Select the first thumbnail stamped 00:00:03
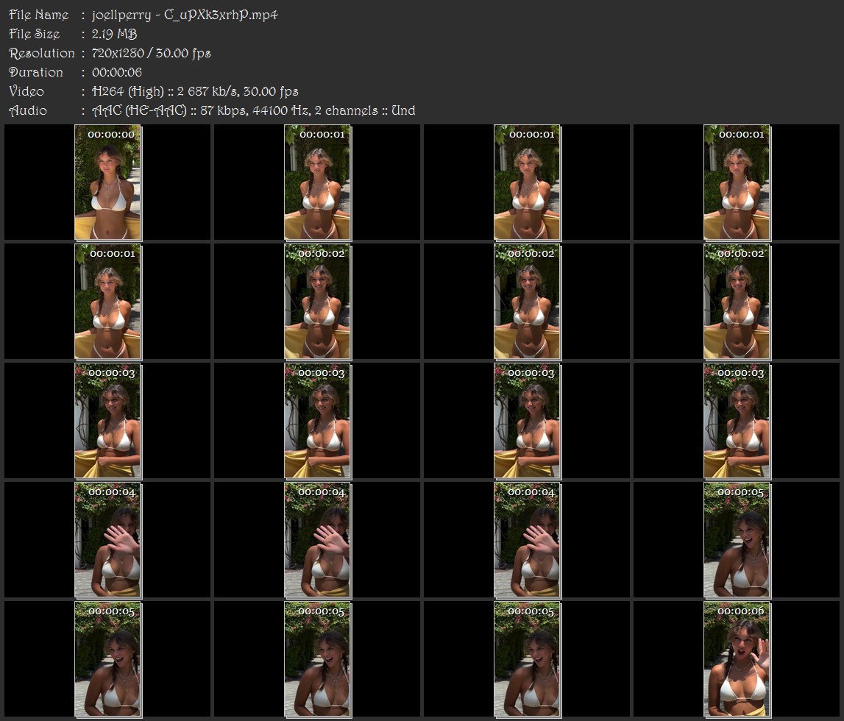This screenshot has height=721, width=844. (107, 421)
